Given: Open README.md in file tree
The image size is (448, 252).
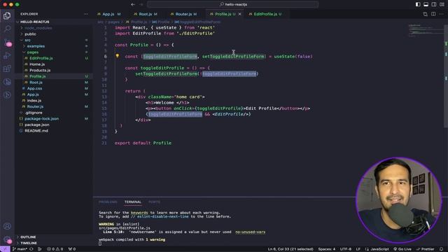Looking at the screenshot, I should [53, 131].
